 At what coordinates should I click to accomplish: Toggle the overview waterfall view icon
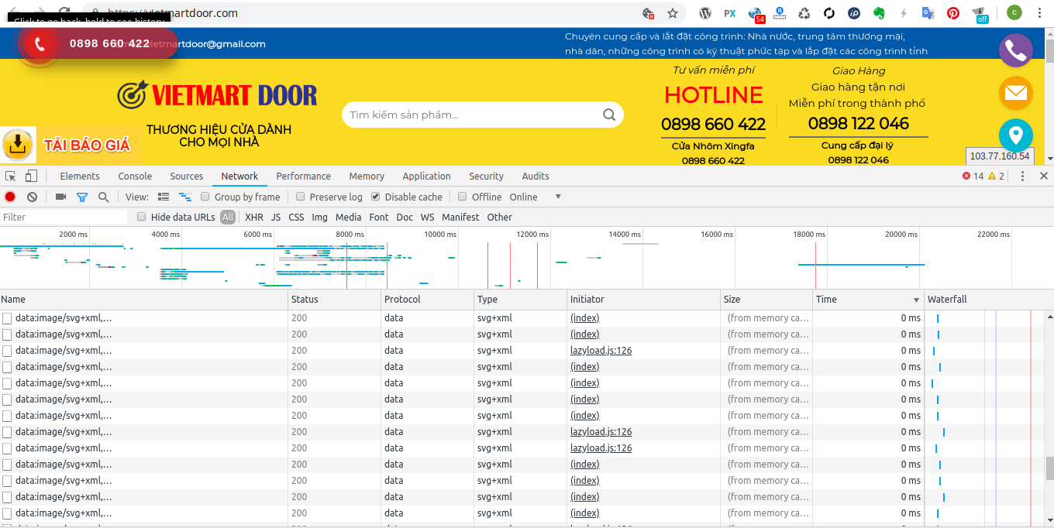pos(185,197)
